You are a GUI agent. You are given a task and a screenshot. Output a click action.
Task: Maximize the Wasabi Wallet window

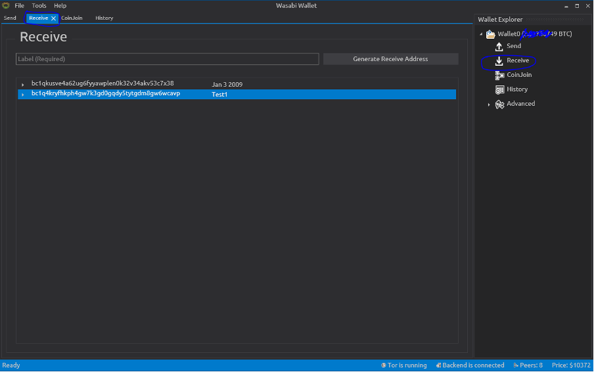(x=577, y=6)
